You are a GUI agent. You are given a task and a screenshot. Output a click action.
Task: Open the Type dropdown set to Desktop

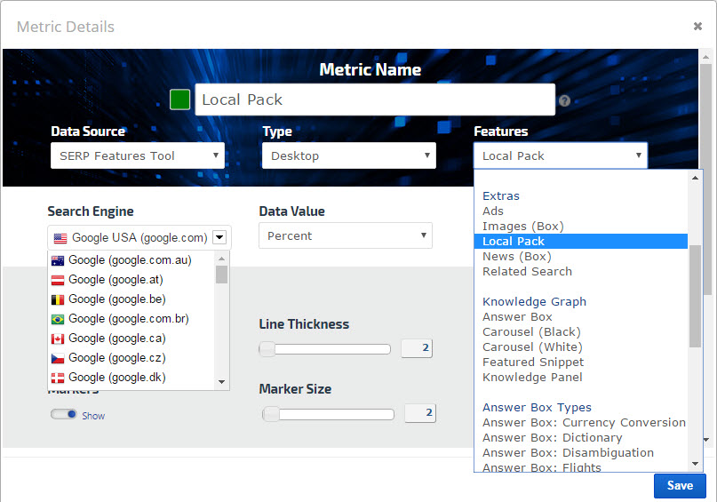348,155
